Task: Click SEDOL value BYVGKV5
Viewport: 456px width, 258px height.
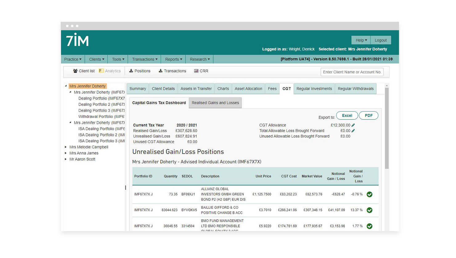Action: click(x=189, y=210)
